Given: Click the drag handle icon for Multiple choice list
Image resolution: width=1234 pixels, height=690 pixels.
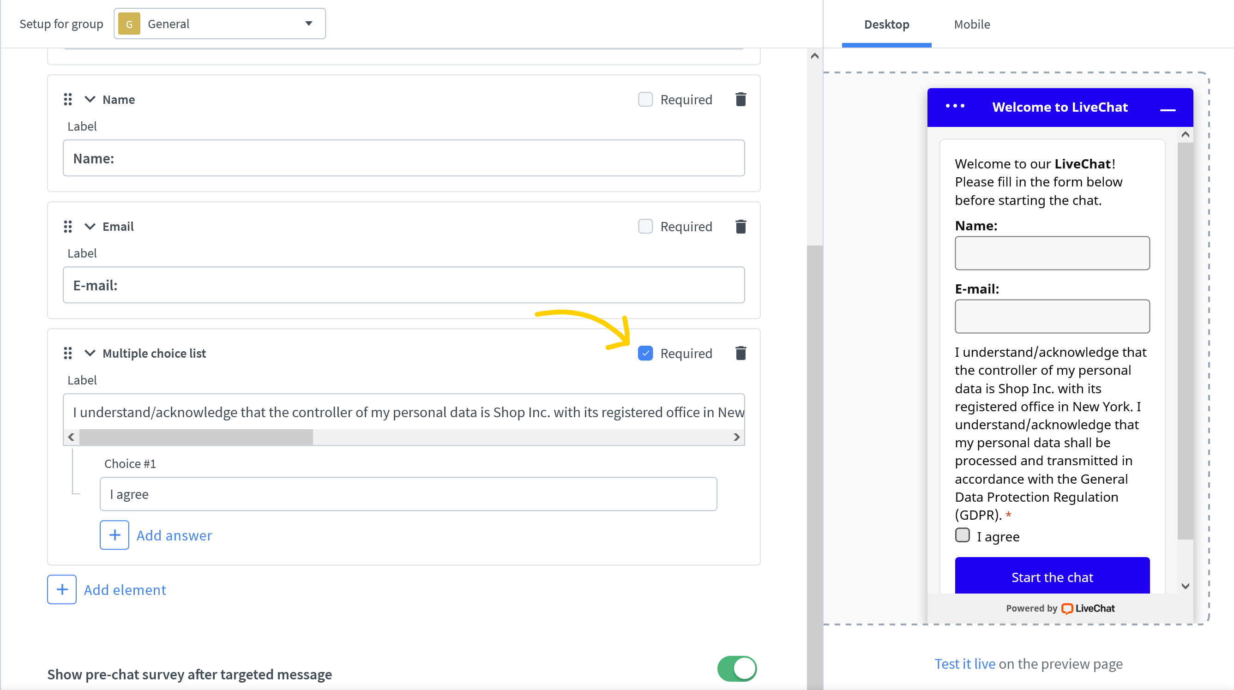Looking at the screenshot, I should click(x=69, y=354).
